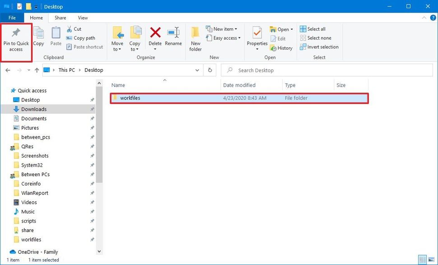Click the Rename icon

coord(173,35)
